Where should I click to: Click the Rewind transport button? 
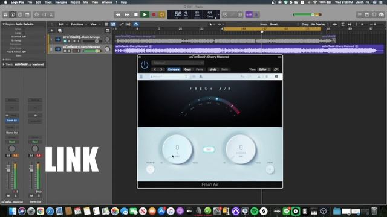119,14
